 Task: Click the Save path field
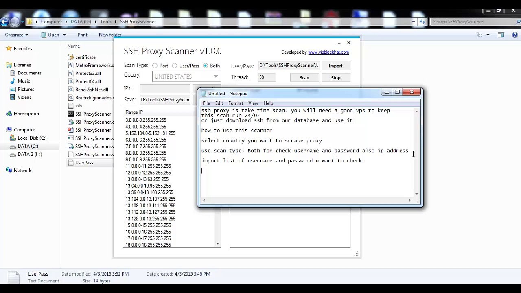pos(165,100)
